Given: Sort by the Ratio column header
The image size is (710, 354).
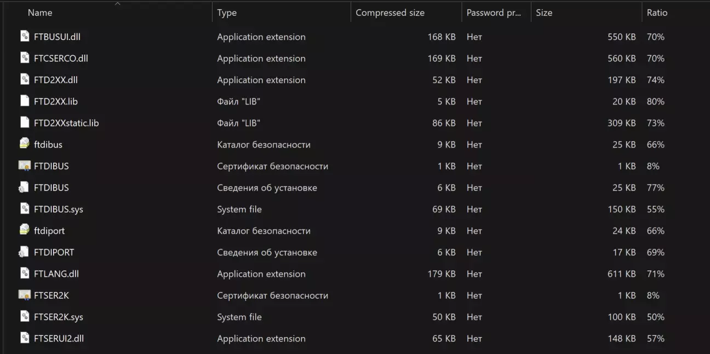Looking at the screenshot, I should pos(657,13).
